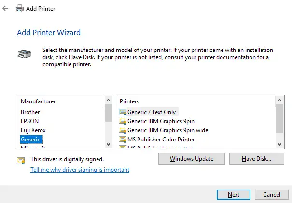Viewport: 292px width, 203px height.
Task: Choose MS Publisher Color Printer
Action: point(161,140)
